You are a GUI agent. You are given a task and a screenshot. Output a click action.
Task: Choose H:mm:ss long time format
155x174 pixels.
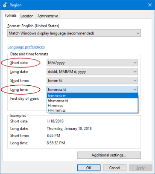click(92, 106)
